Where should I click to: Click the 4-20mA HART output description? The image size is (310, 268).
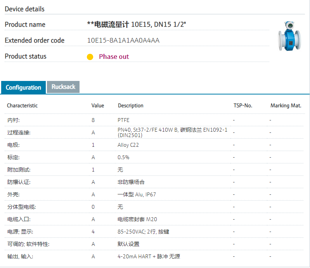pyautogui.click(x=149, y=256)
